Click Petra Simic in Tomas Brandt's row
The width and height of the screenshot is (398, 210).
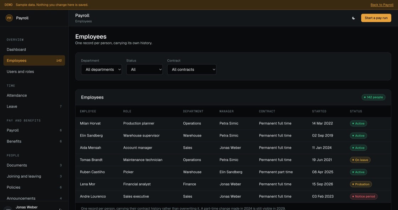click(x=229, y=160)
